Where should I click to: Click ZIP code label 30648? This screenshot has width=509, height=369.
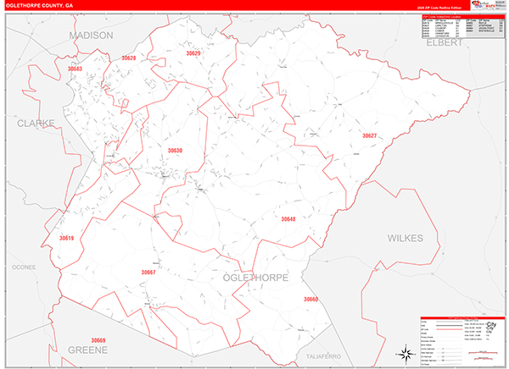pos(288,219)
